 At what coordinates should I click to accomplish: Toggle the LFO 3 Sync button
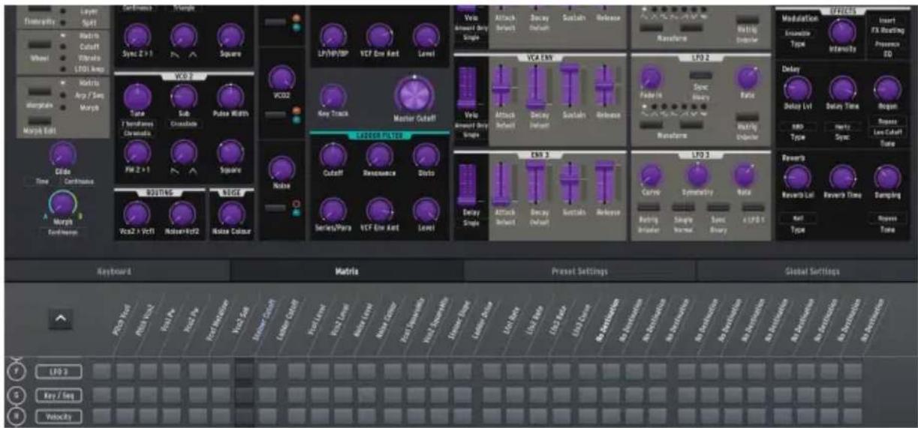tap(718, 207)
